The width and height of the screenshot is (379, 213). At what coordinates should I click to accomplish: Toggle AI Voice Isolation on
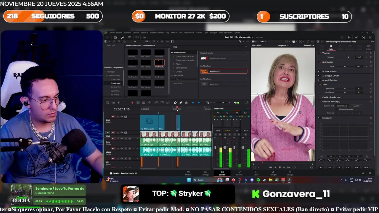320,71
